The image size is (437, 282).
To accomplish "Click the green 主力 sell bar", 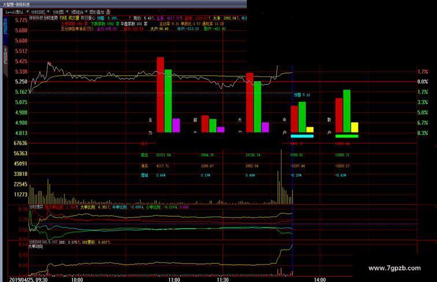I will [x=168, y=101].
